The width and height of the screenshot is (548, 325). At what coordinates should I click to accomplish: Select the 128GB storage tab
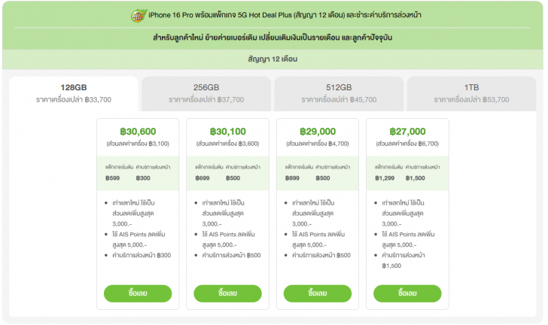pyautogui.click(x=74, y=93)
